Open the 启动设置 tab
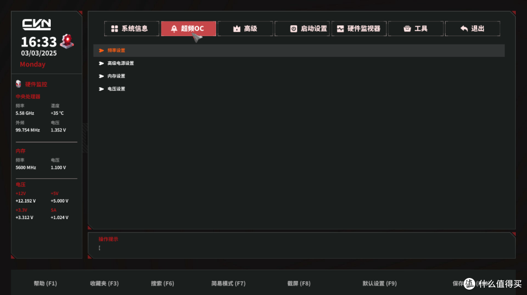 302,29
